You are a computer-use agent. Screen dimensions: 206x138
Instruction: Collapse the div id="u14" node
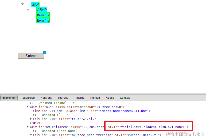[28, 107]
